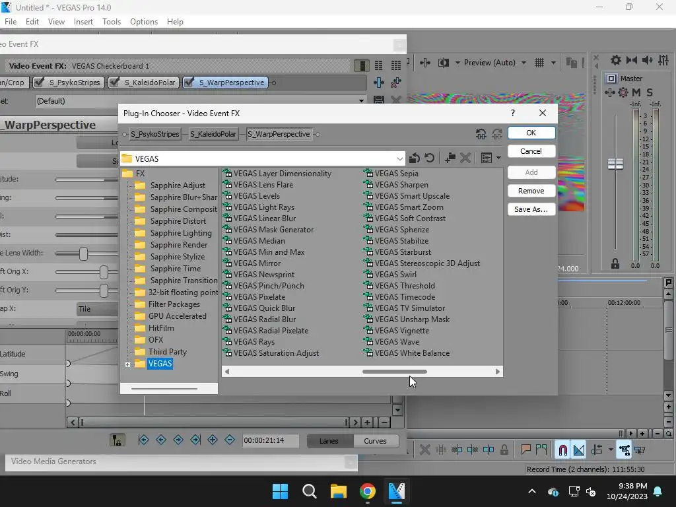Screen dimensions: 676x507
Task: Toggle lock envelopes to events button
Action: [625, 450]
